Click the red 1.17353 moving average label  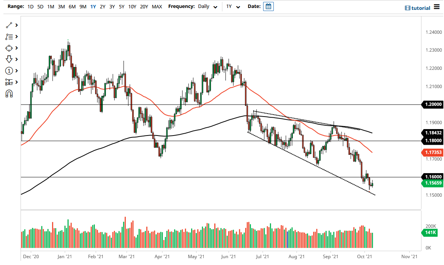432,152
